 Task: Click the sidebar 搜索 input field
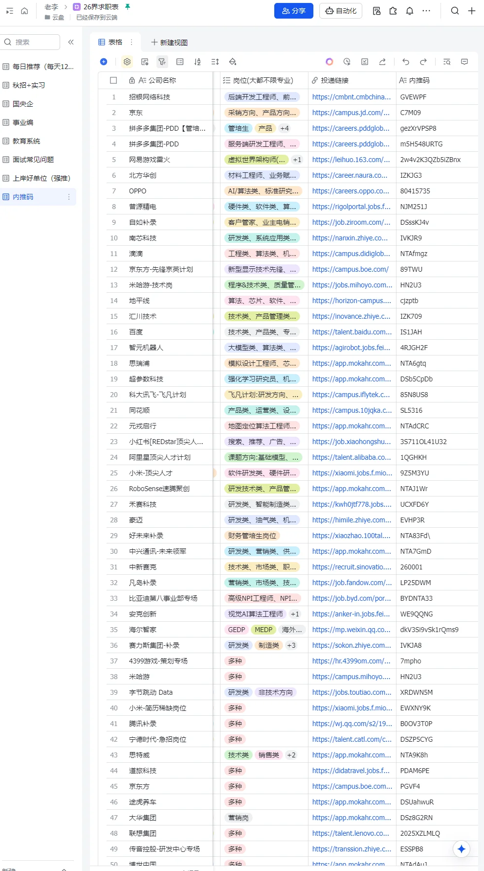click(30, 42)
